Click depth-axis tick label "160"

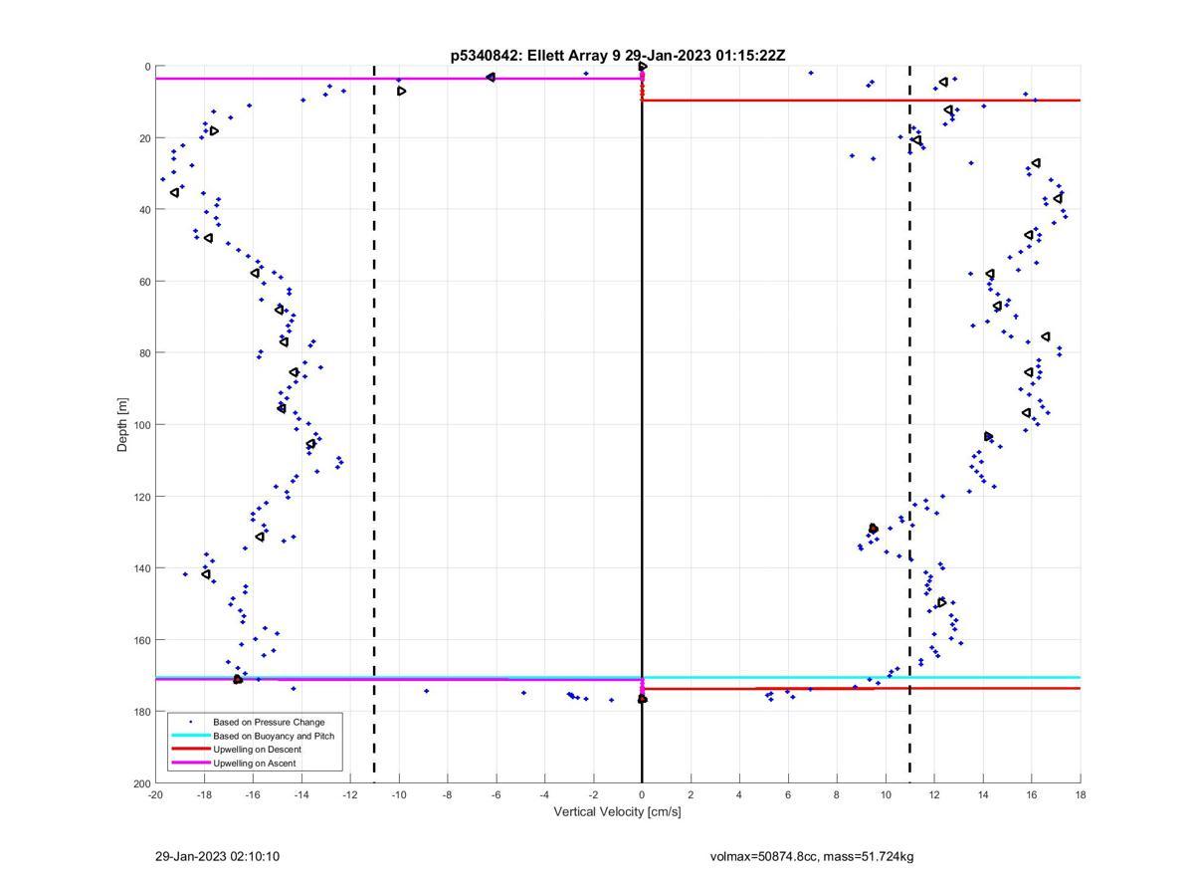(x=142, y=640)
